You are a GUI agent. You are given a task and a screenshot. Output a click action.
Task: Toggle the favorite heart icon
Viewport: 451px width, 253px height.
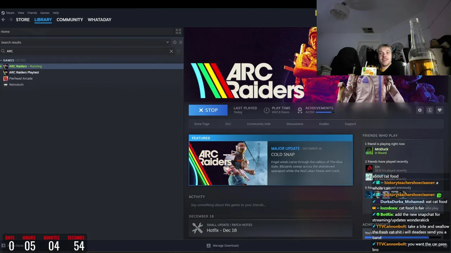click(x=439, y=110)
